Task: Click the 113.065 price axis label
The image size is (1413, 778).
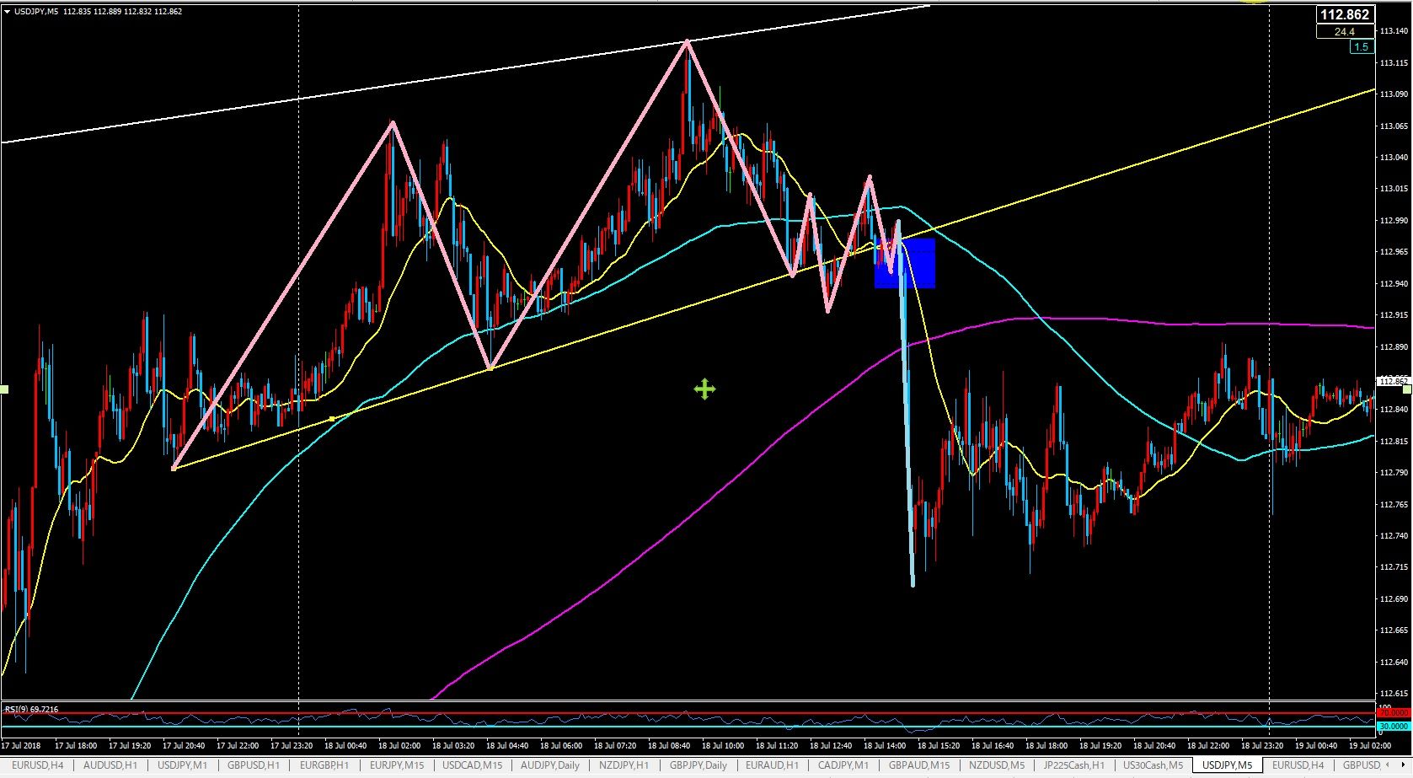Action: point(1394,126)
